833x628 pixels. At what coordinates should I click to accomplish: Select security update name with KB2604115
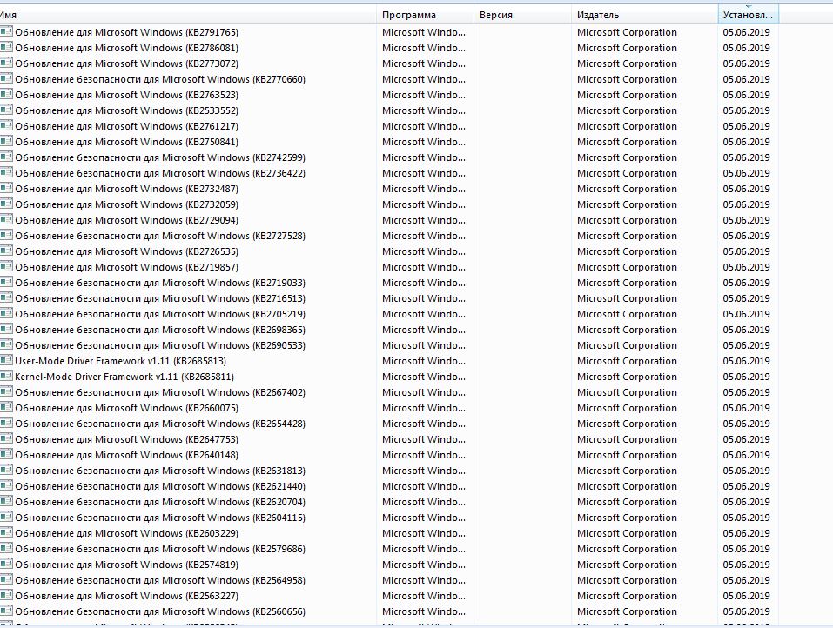160,518
